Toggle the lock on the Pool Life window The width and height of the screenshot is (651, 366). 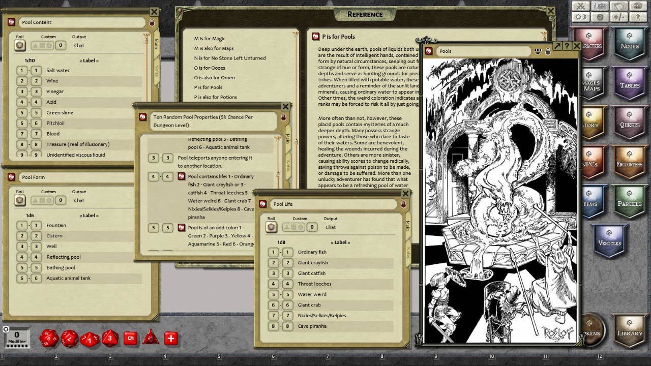pos(403,204)
